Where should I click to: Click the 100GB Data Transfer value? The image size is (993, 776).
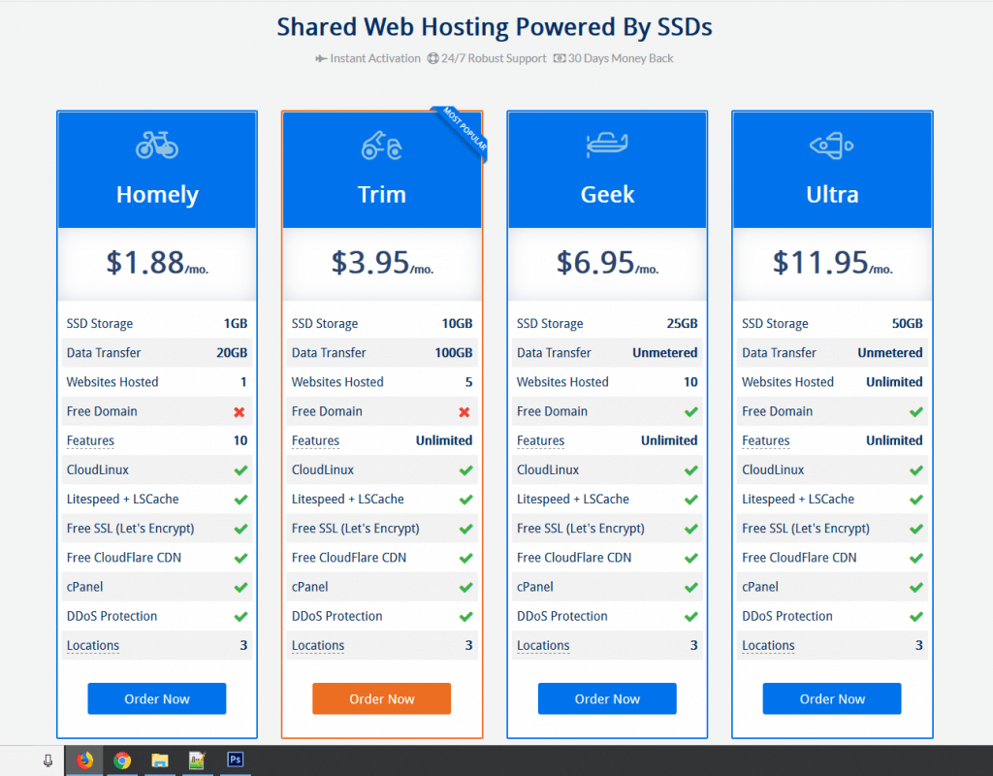click(454, 353)
